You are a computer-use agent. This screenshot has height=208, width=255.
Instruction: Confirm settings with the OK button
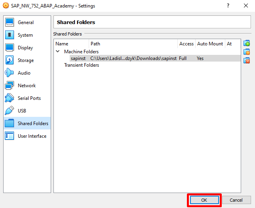point(204,200)
